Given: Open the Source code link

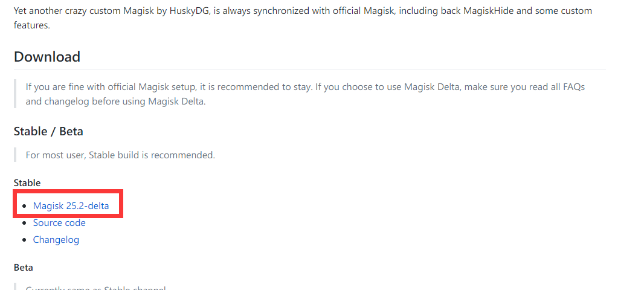Looking at the screenshot, I should tap(59, 223).
